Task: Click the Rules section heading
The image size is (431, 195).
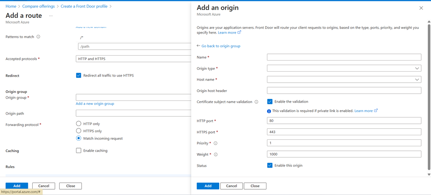Action: (x=10, y=167)
